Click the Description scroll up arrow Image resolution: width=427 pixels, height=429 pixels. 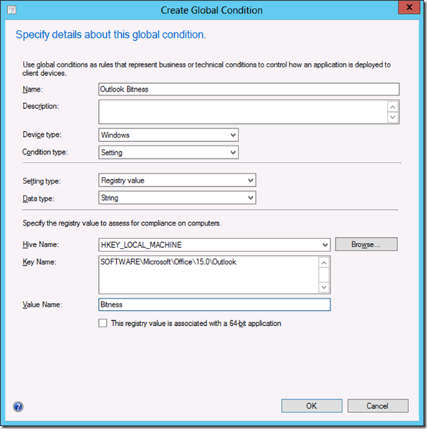click(393, 107)
